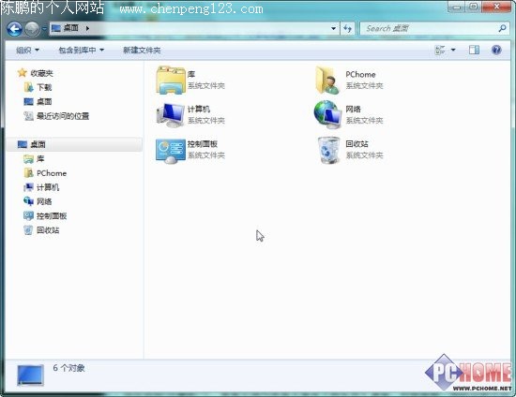Select the large 计算机 icon
Viewport: 516px width, 397px height.
[171, 114]
